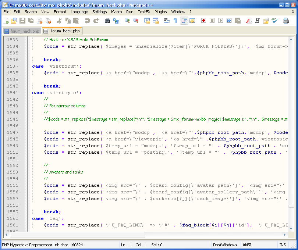
Task: Toggle Show All Characters pilcrow button
Action: click(x=175, y=21)
